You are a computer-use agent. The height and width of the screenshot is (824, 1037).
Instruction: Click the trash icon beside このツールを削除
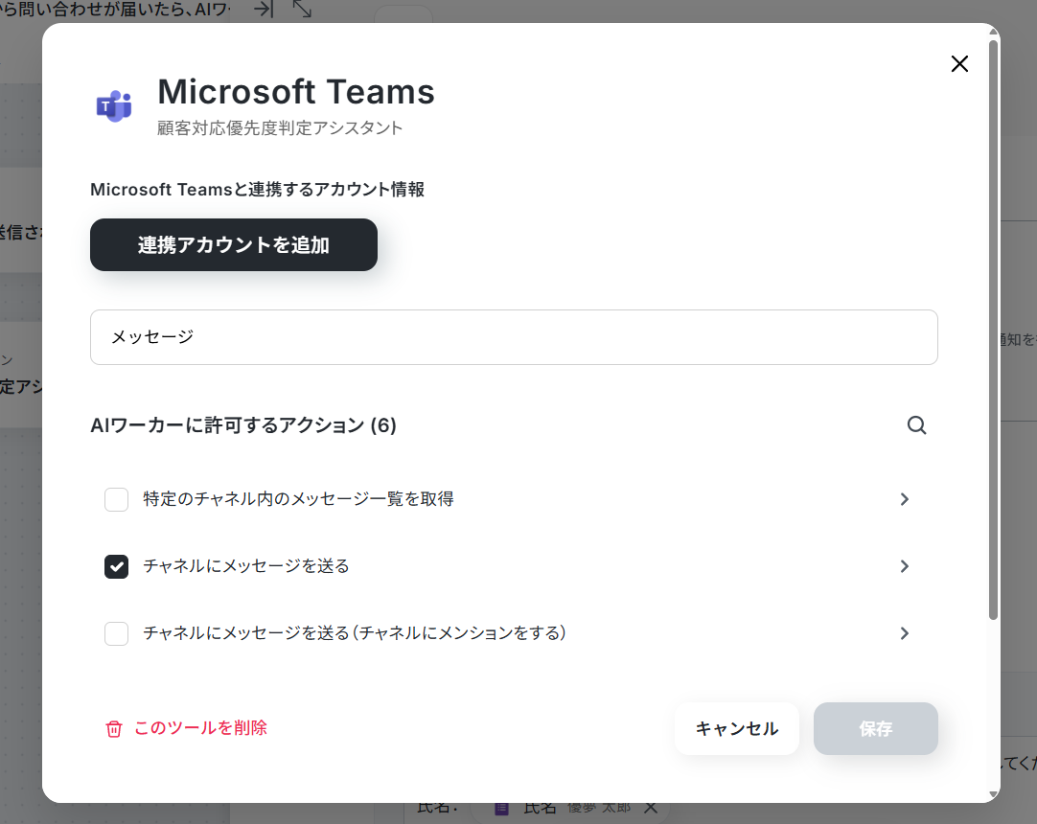[x=114, y=729]
